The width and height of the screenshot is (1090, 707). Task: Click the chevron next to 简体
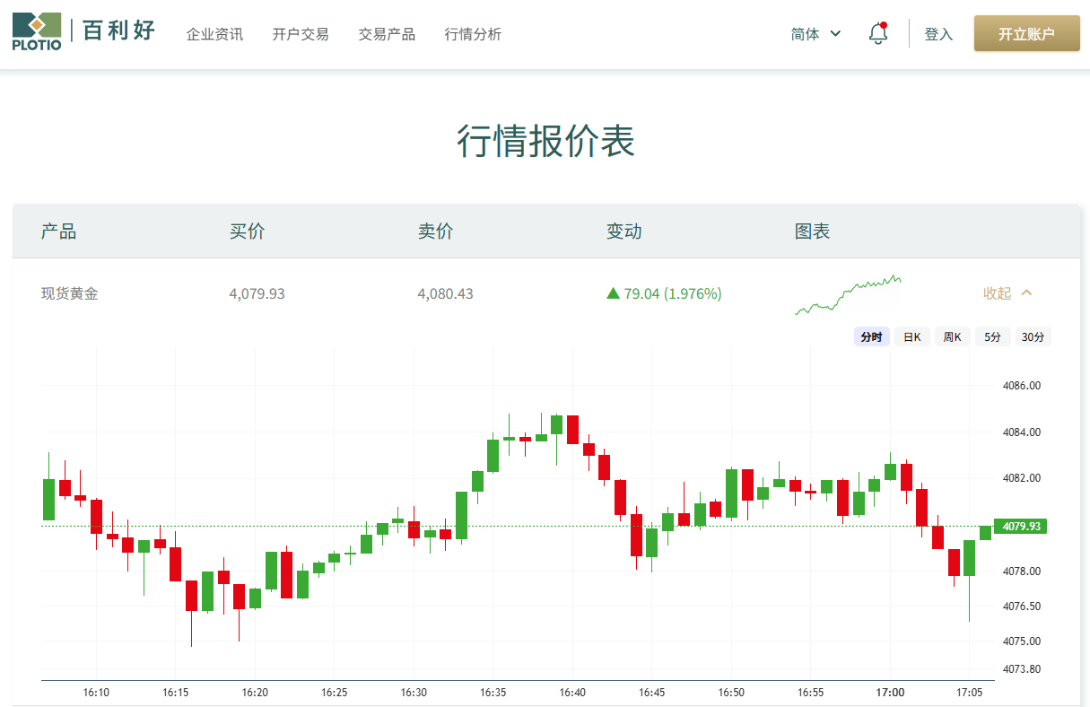[836, 33]
